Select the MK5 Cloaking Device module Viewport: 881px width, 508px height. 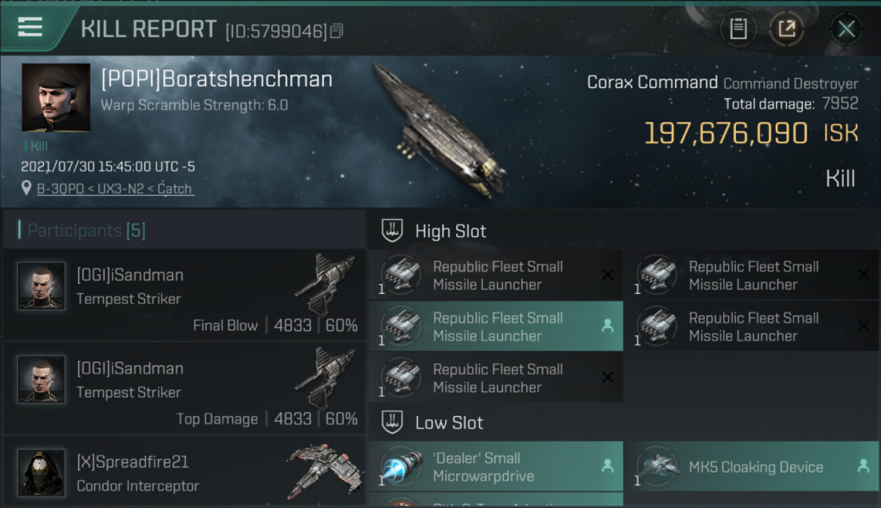tap(752, 467)
